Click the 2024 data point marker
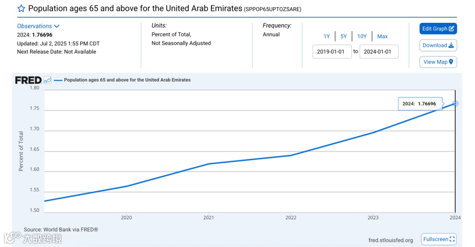The image size is (475, 247). tap(455, 104)
